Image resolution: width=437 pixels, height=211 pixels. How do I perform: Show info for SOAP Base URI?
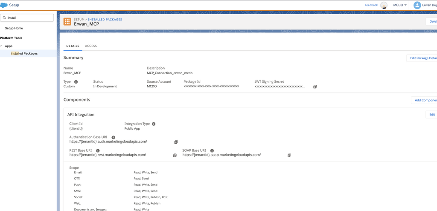pos(212,150)
